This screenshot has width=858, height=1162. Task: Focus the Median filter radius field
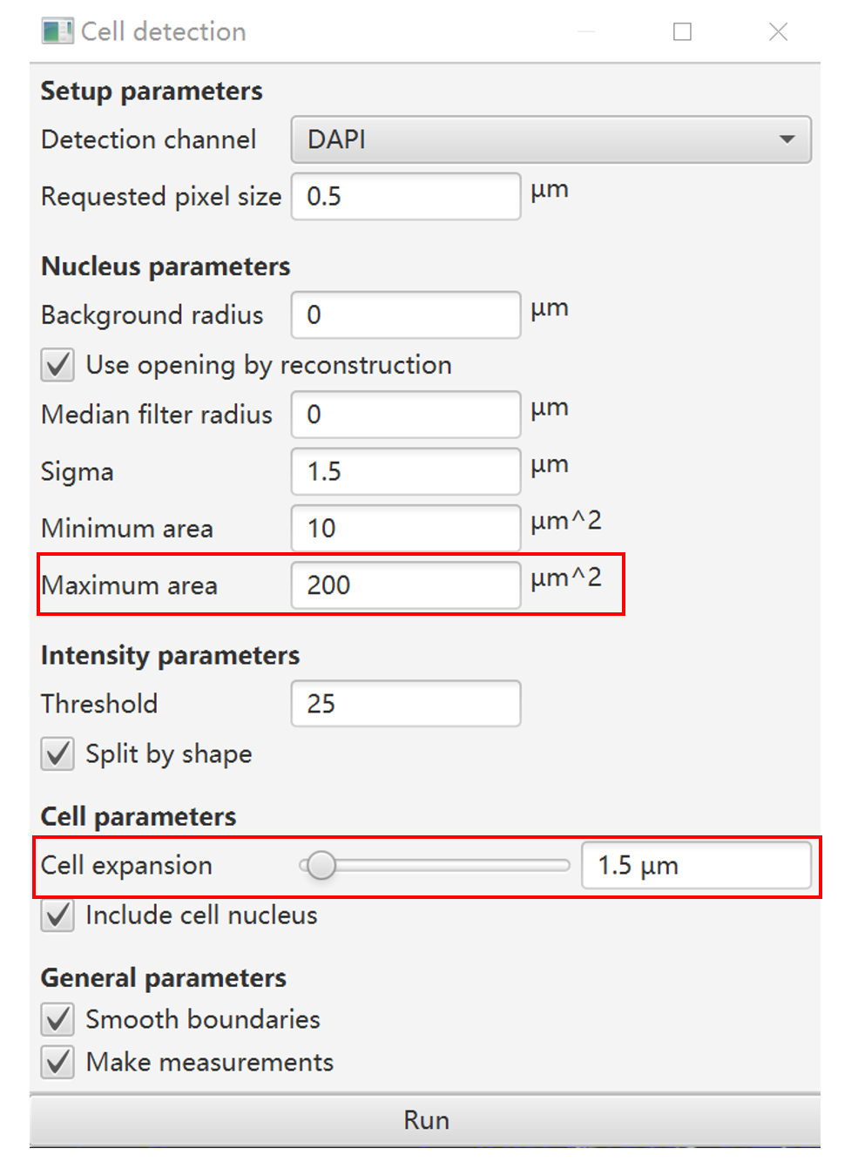tap(405, 415)
